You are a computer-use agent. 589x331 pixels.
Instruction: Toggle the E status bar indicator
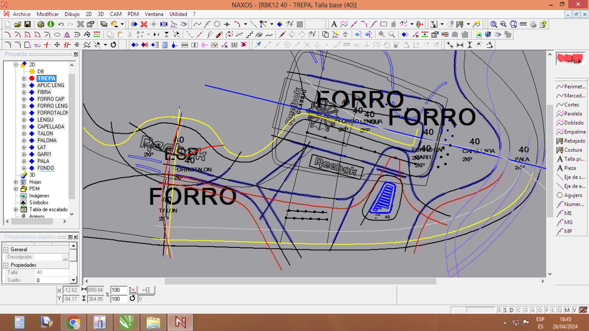499,310
